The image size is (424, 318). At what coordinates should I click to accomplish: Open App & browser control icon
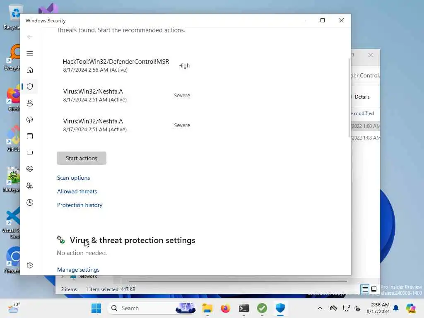tap(30, 136)
